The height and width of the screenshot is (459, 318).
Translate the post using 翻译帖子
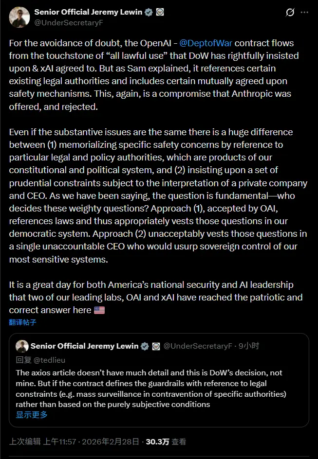(x=22, y=322)
